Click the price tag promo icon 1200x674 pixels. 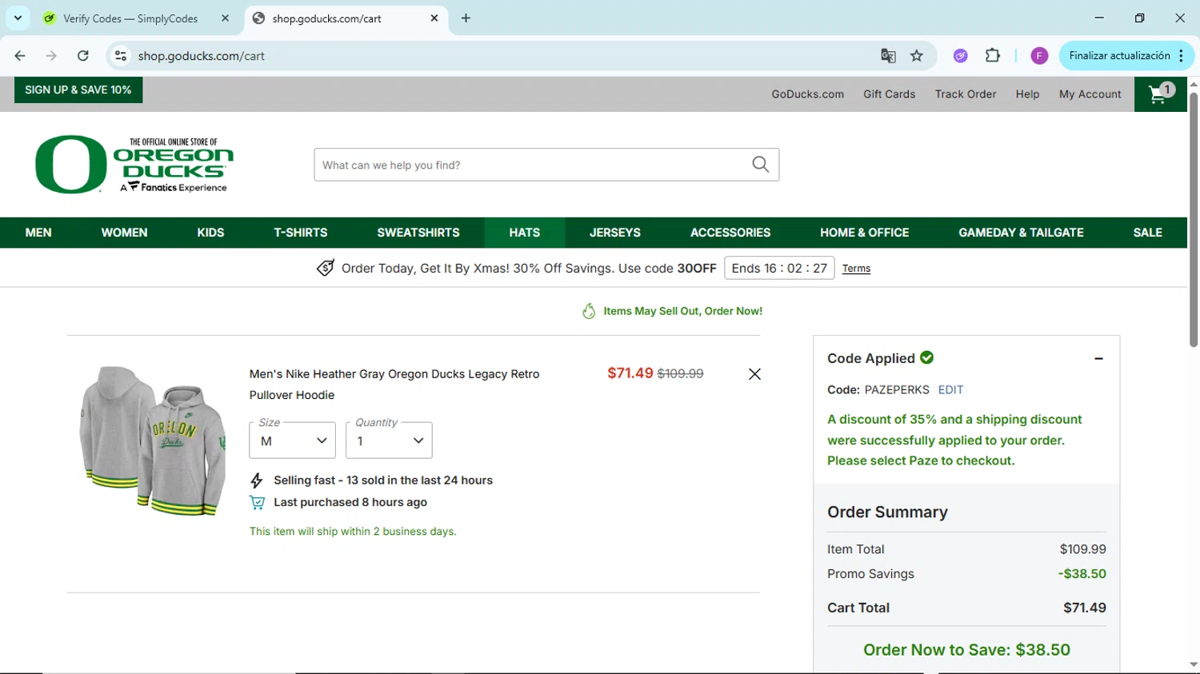coord(325,269)
